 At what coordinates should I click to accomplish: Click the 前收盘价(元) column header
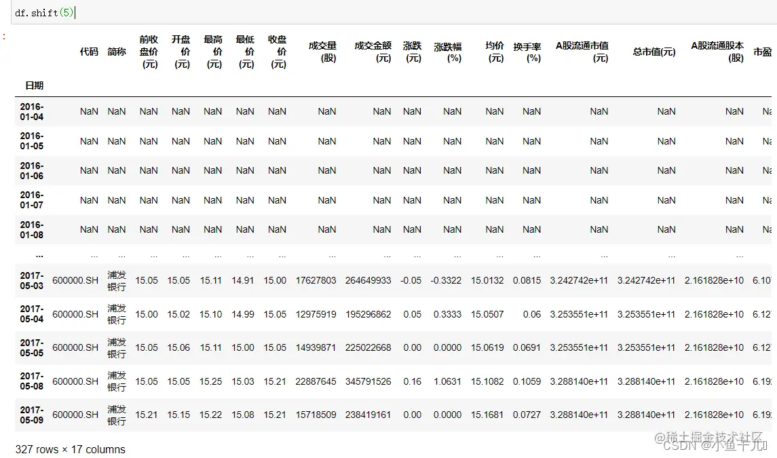pyautogui.click(x=149, y=52)
